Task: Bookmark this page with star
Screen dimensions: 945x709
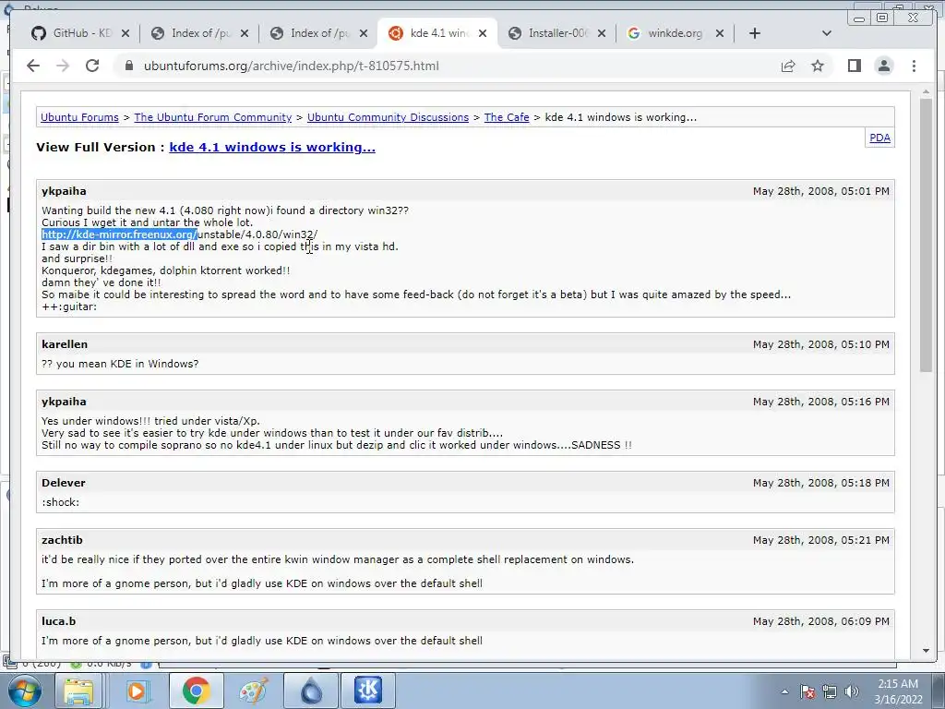Action: pos(818,66)
